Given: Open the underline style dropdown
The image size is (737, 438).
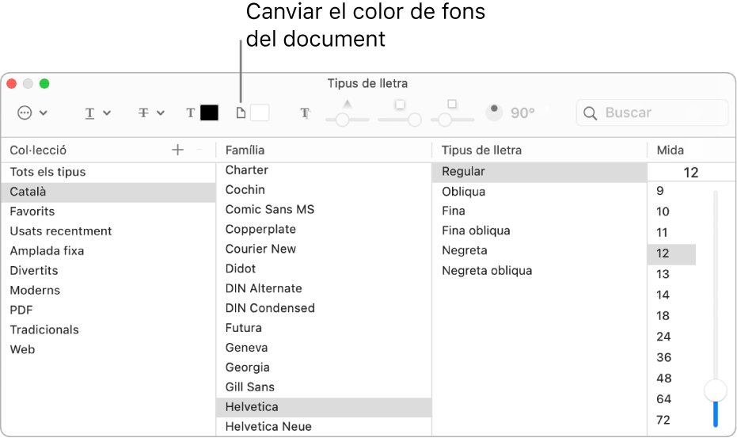Looking at the screenshot, I should (98, 113).
